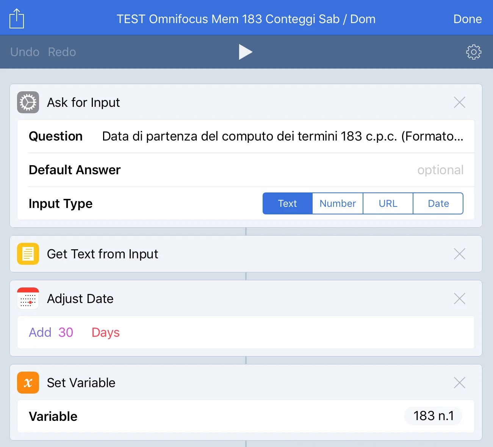This screenshot has height=447, width=493.
Task: Select Text input type
Action: coord(288,203)
